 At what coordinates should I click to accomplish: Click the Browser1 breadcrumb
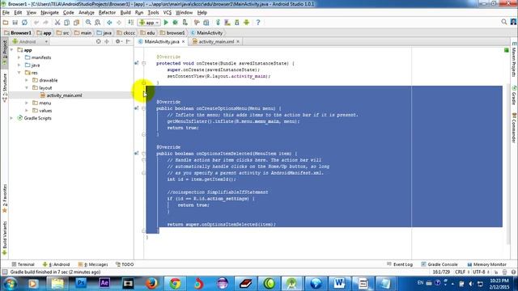(x=18, y=33)
